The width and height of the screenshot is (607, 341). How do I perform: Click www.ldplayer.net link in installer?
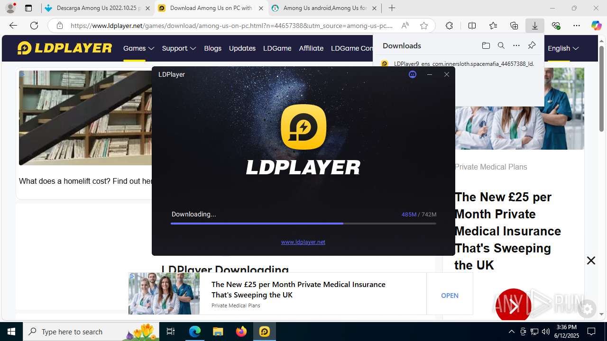tap(303, 242)
